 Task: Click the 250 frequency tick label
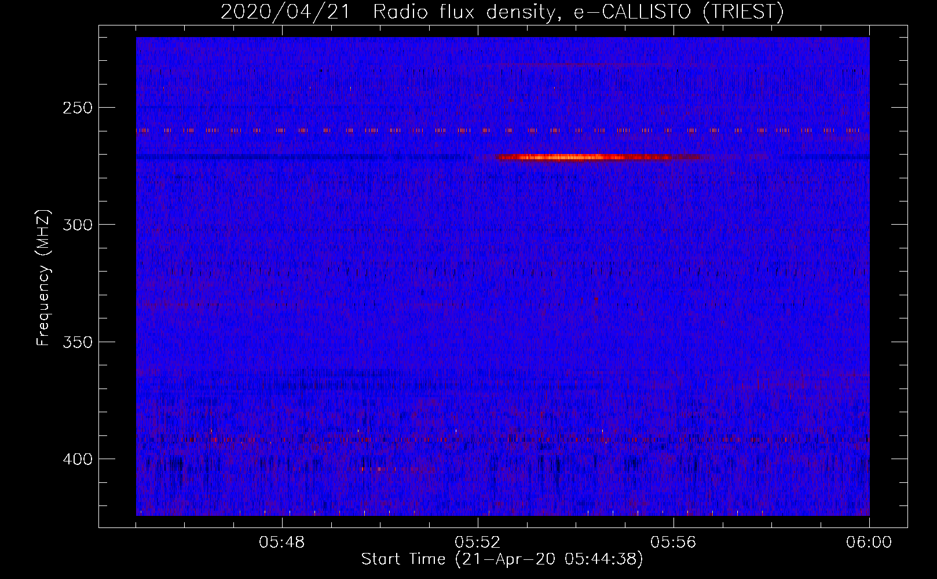(x=78, y=108)
